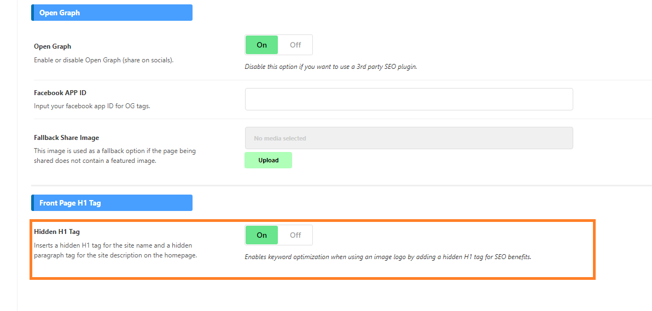The height and width of the screenshot is (311, 652).
Task: Click the '3rd party SEO plugin' hint text
Action: [x=330, y=67]
